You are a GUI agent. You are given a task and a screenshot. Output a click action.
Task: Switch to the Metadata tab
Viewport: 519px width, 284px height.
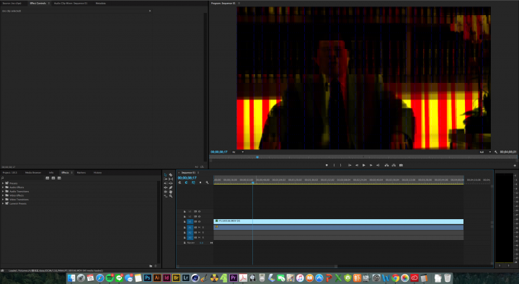click(101, 4)
